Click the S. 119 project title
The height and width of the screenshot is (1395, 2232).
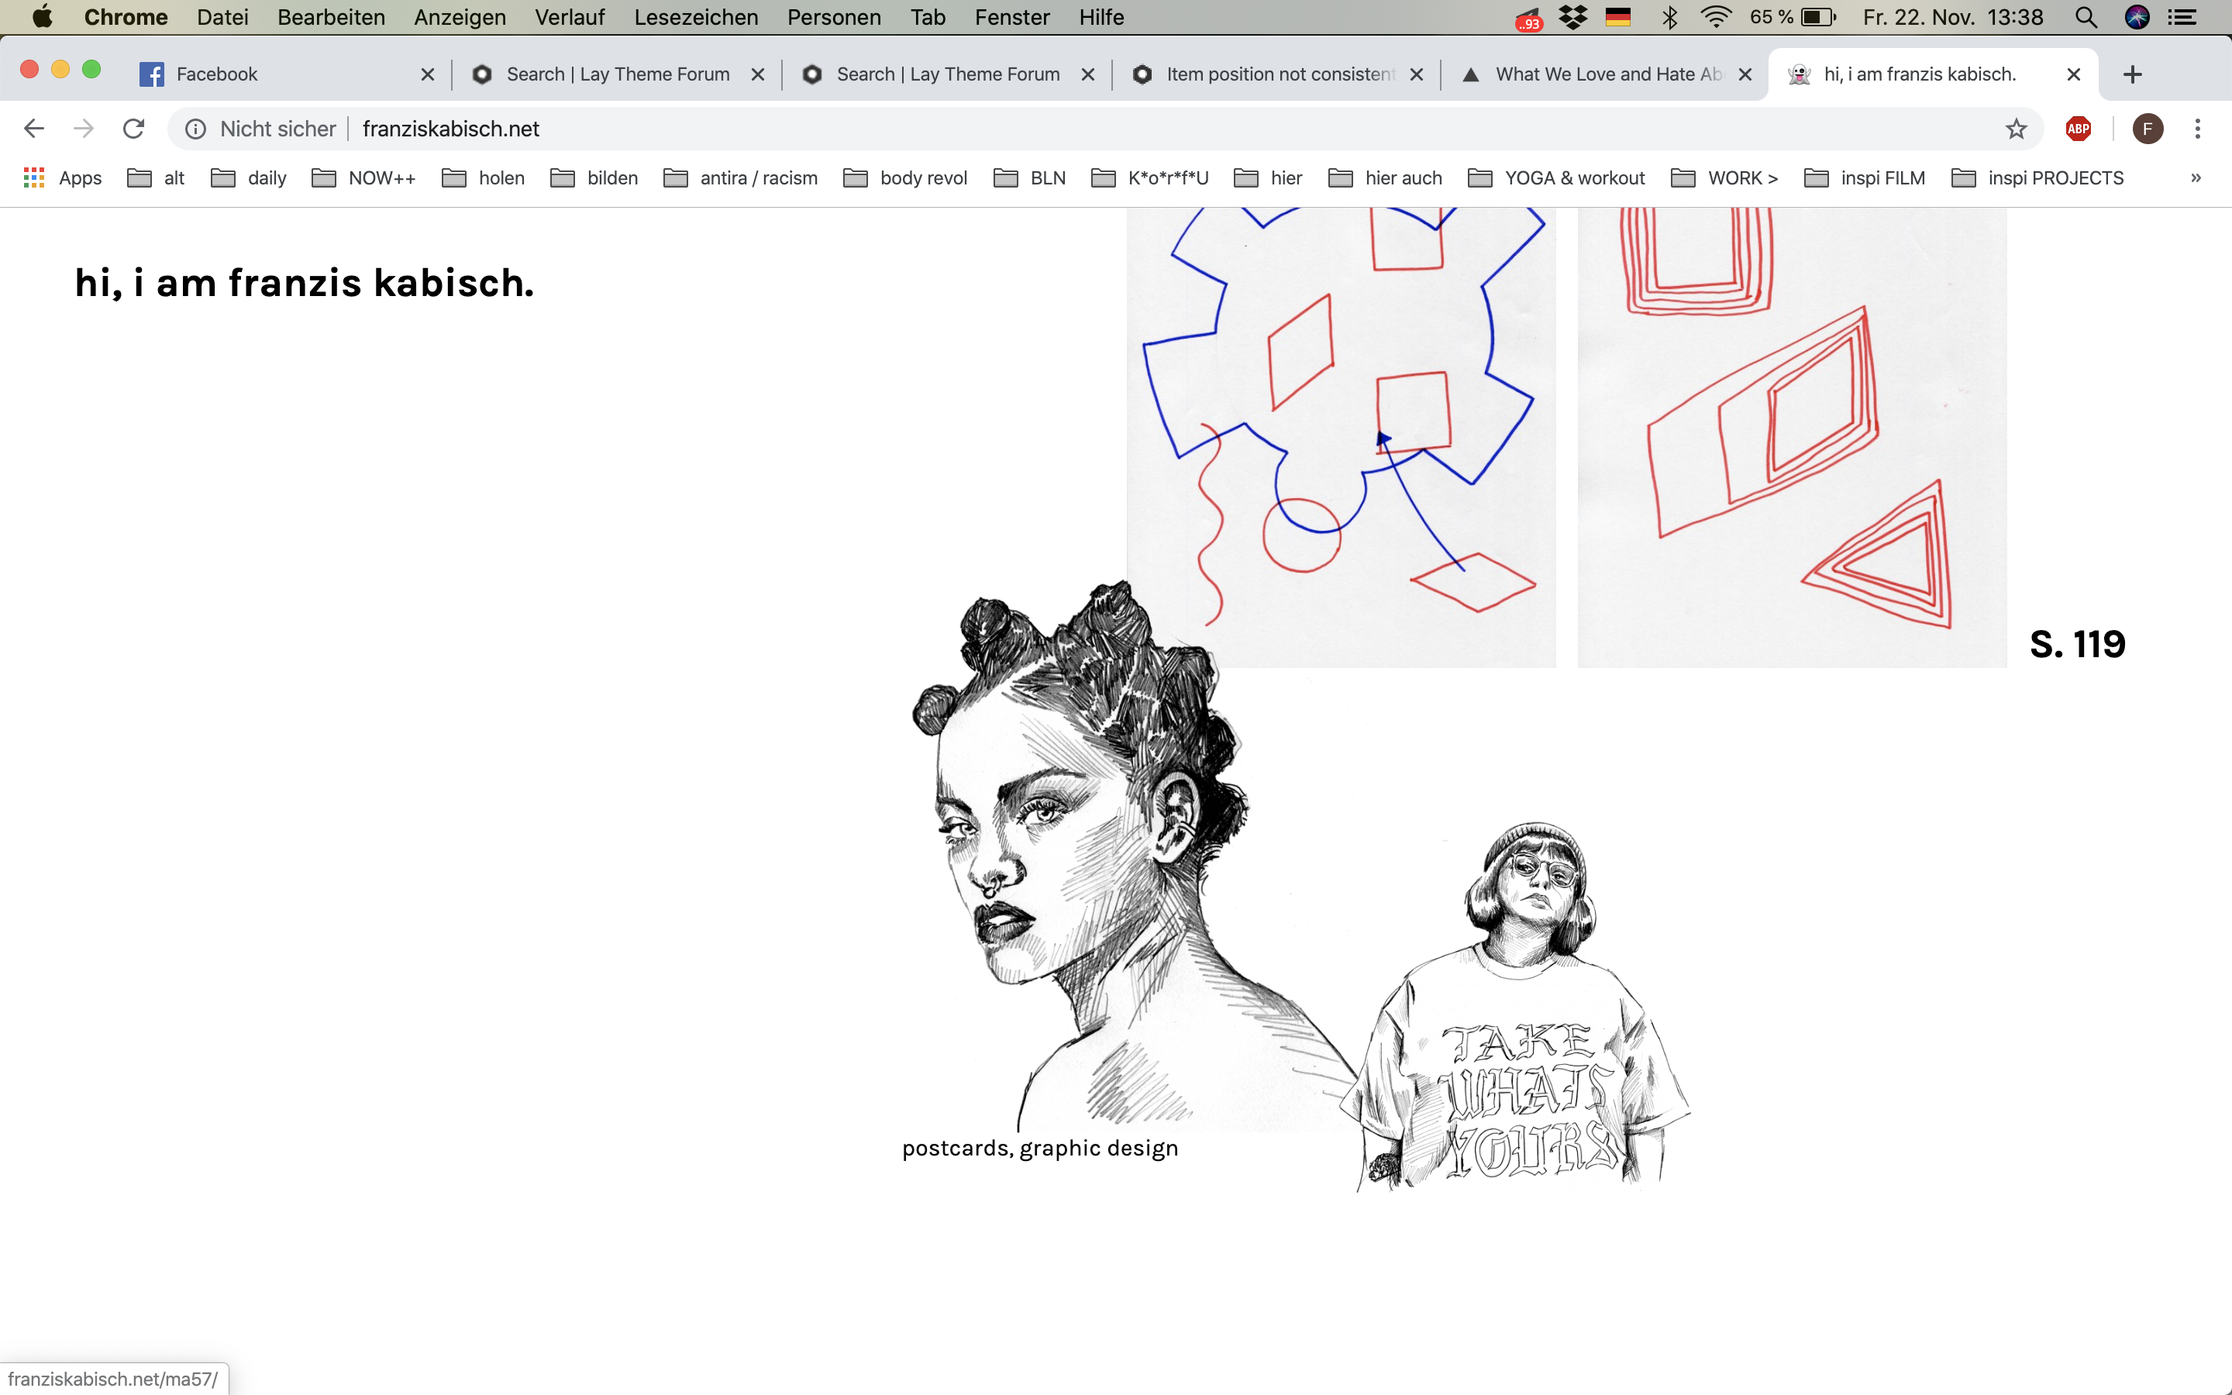click(2077, 644)
